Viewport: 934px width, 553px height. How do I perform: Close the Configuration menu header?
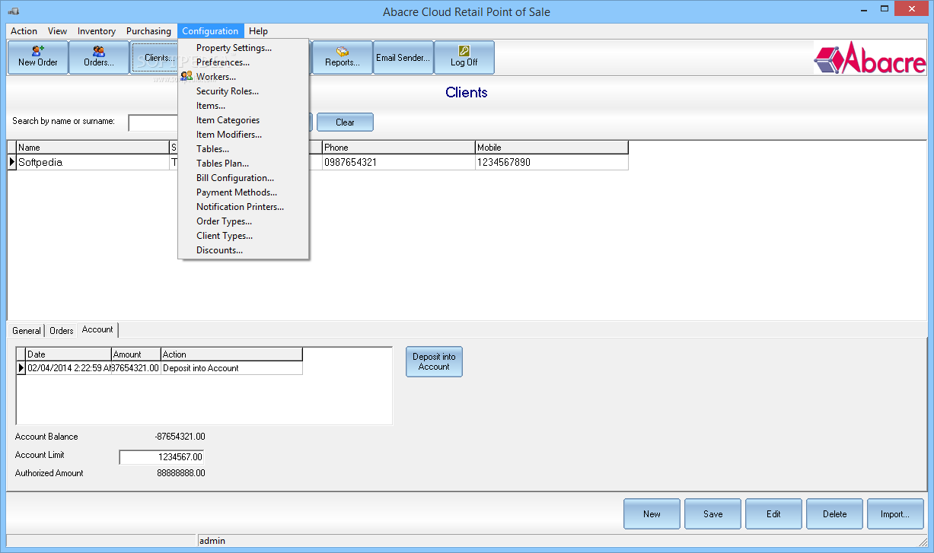pyautogui.click(x=210, y=31)
